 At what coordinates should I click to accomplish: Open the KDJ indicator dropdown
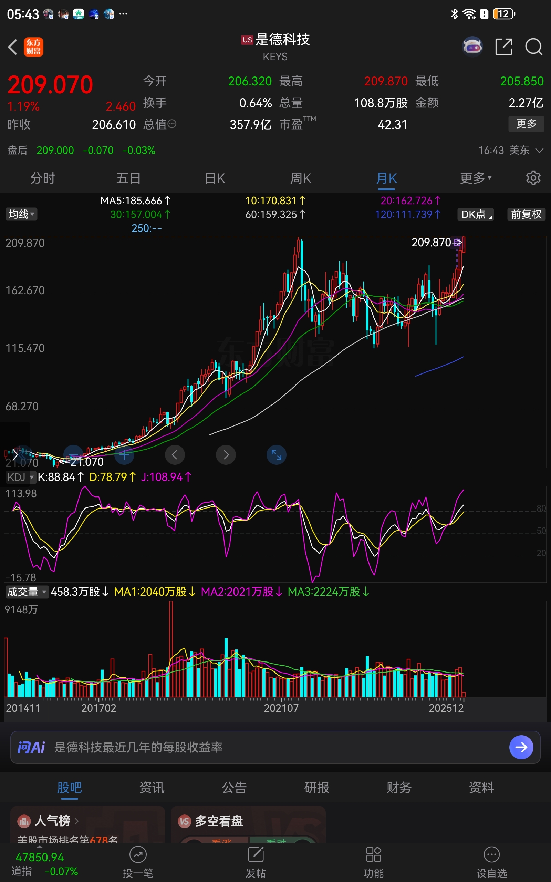21,477
